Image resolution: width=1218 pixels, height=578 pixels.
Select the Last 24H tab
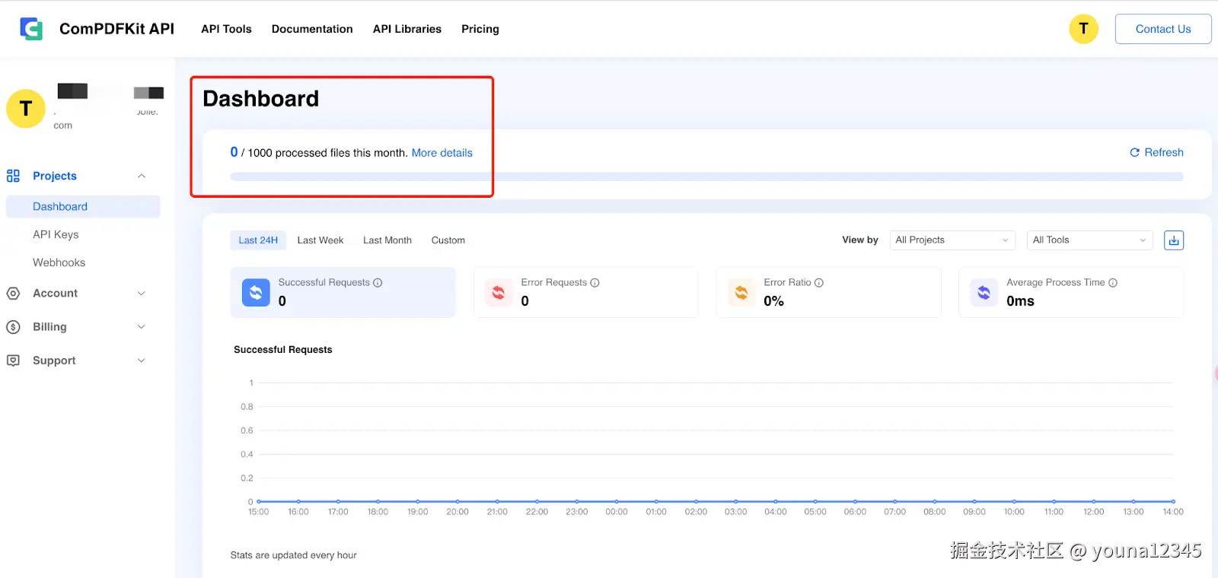tap(258, 240)
